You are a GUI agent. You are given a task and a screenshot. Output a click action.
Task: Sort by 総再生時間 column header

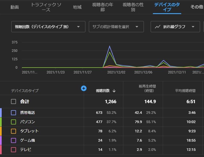[x=147, y=88]
